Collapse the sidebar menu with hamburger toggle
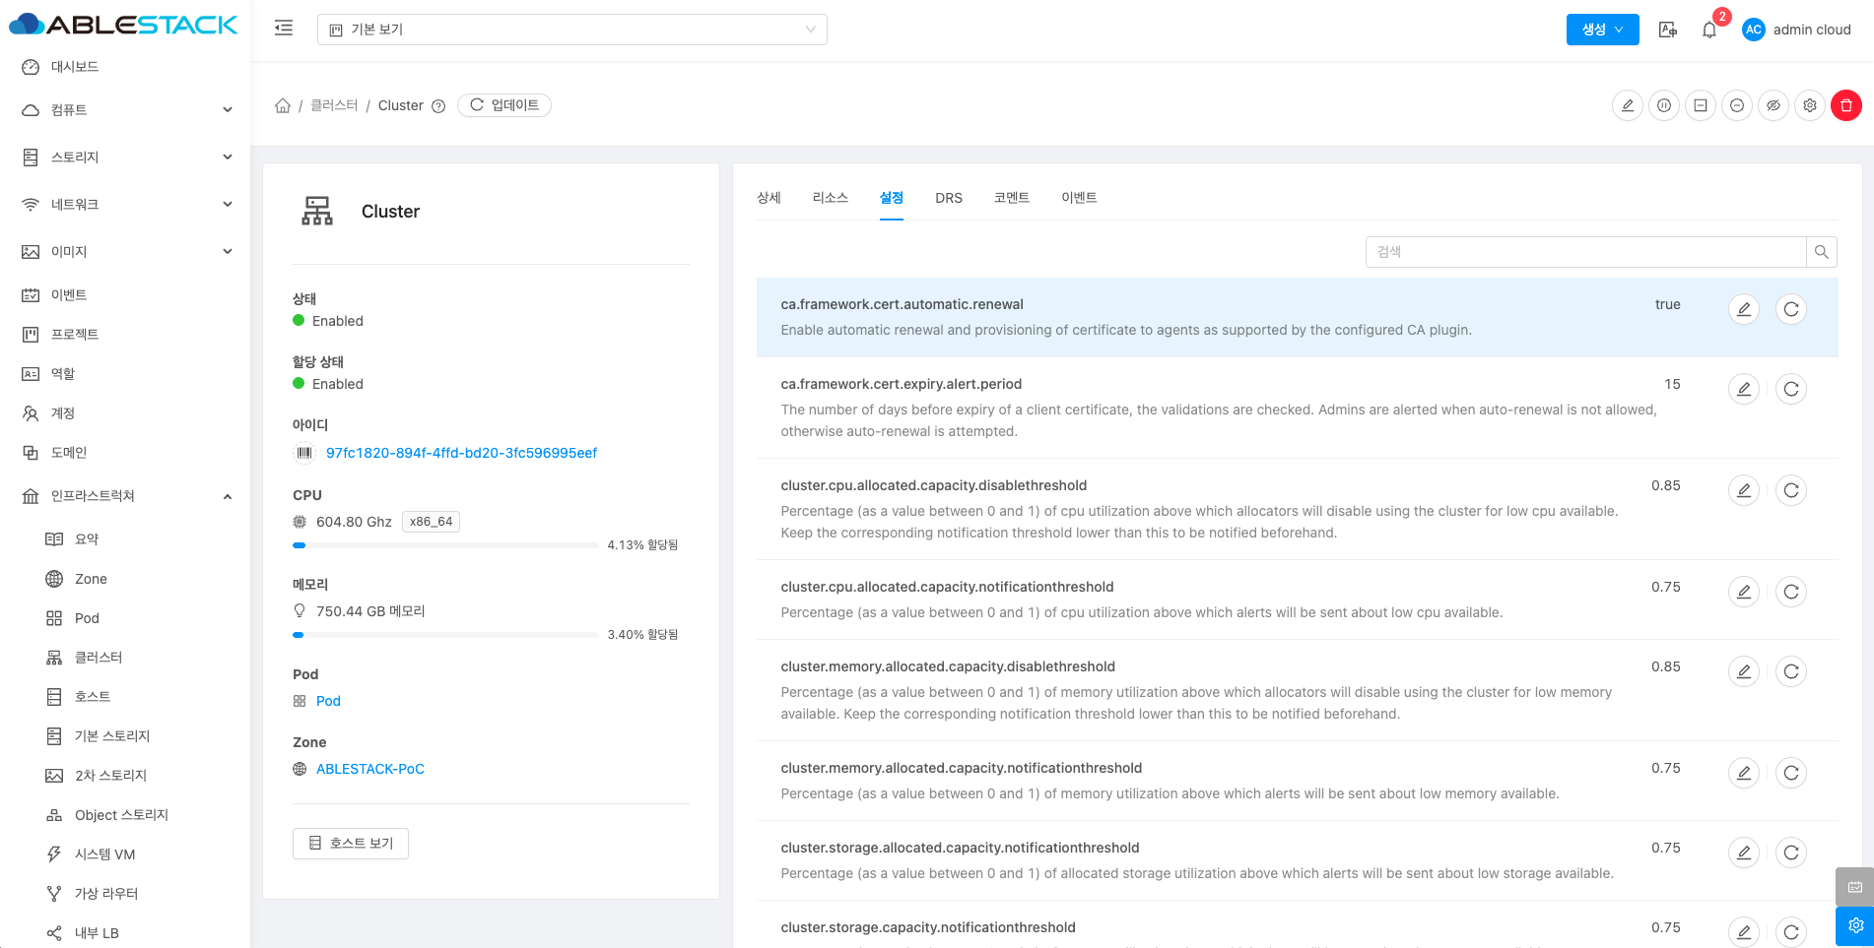Screen dimensions: 1874x948 click(284, 29)
